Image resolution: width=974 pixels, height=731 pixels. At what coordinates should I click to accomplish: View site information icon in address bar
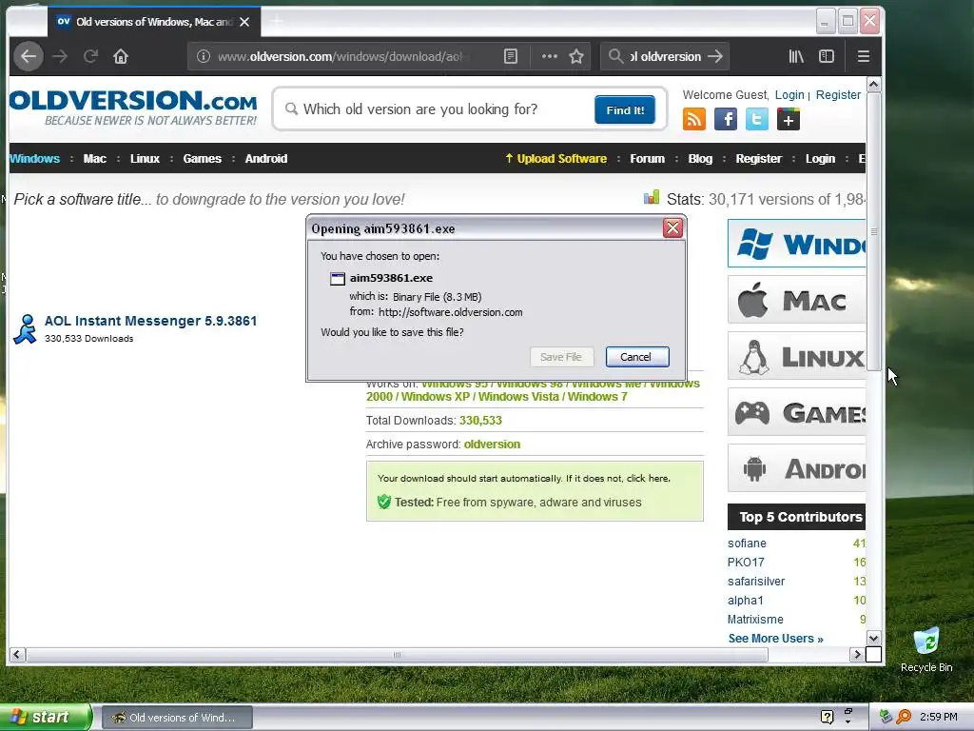[204, 56]
